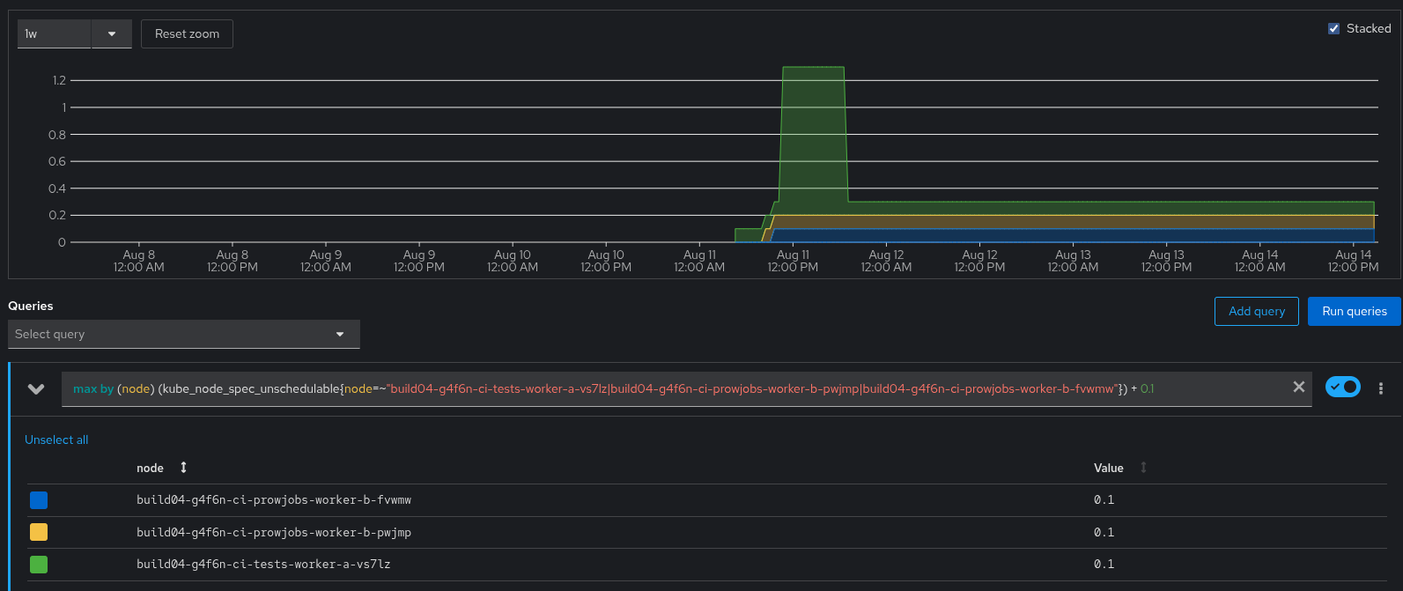This screenshot has width=1403, height=591.
Task: Click the Add query button
Action: pos(1257,311)
